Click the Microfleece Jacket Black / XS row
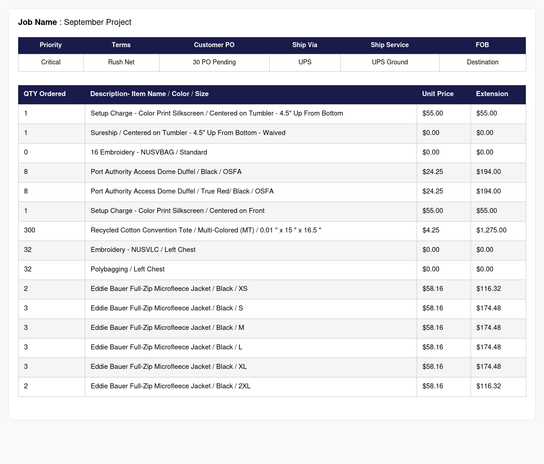 [x=272, y=289]
